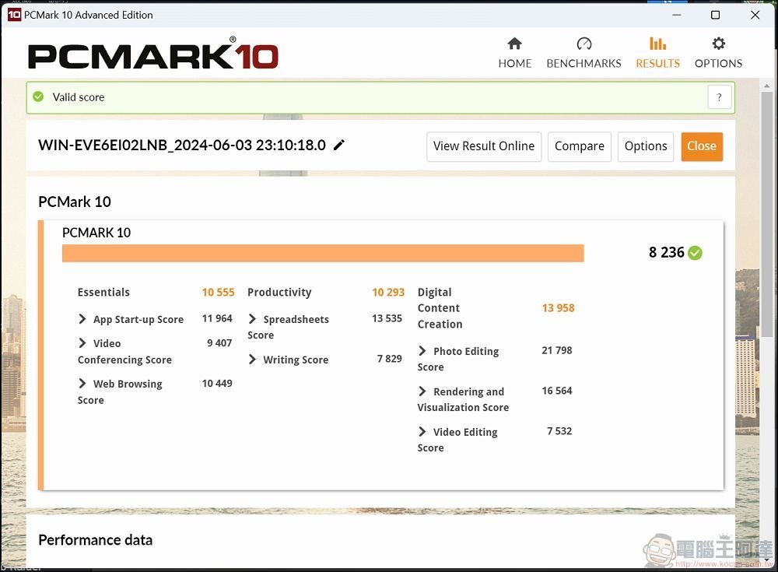778x572 pixels.
Task: Expand Web Browsing Score details
Action: [x=82, y=384]
